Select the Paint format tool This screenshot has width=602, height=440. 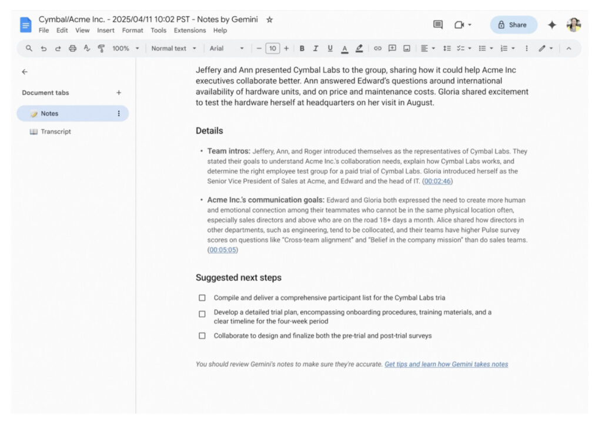[101, 48]
